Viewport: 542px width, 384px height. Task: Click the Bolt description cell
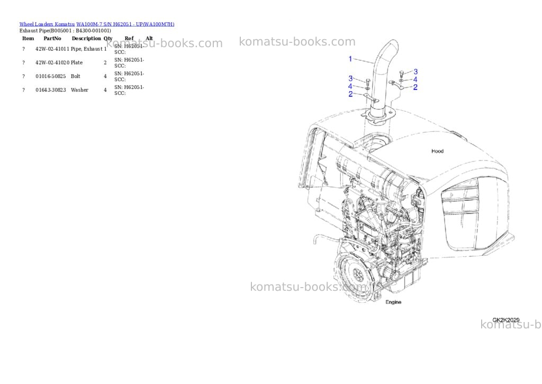click(75, 76)
